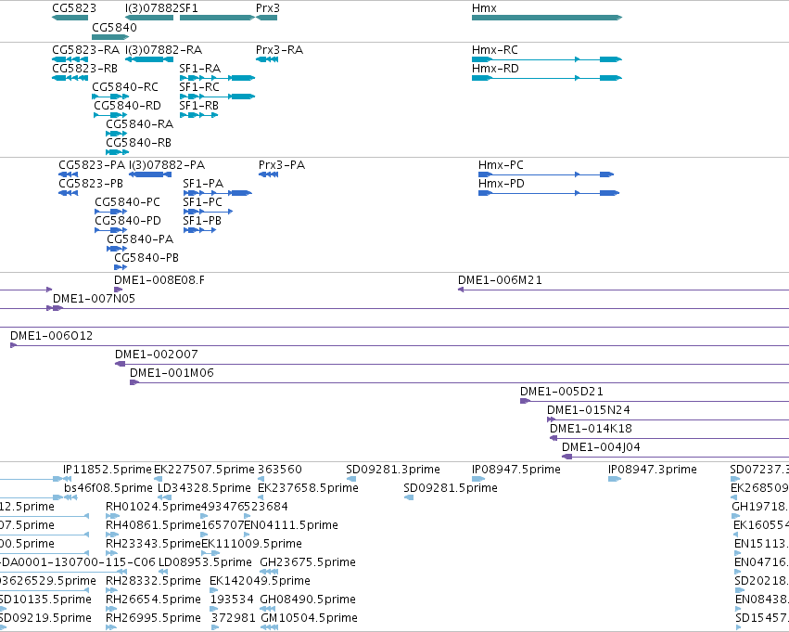Select the l(3)07882-PA protein bar
Viewport: 789px width, 632px height.
tap(149, 174)
